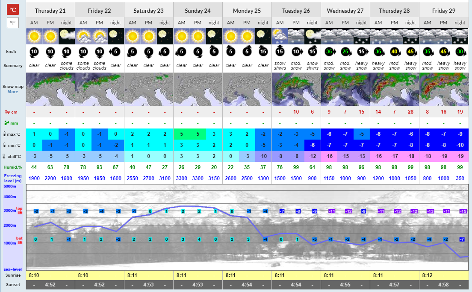Open the Friday 29 snow map thumbnail
Screen dimensions: 472x292
point(444,89)
